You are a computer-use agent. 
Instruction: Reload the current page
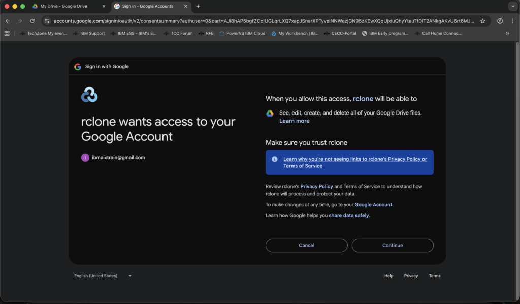coord(32,21)
